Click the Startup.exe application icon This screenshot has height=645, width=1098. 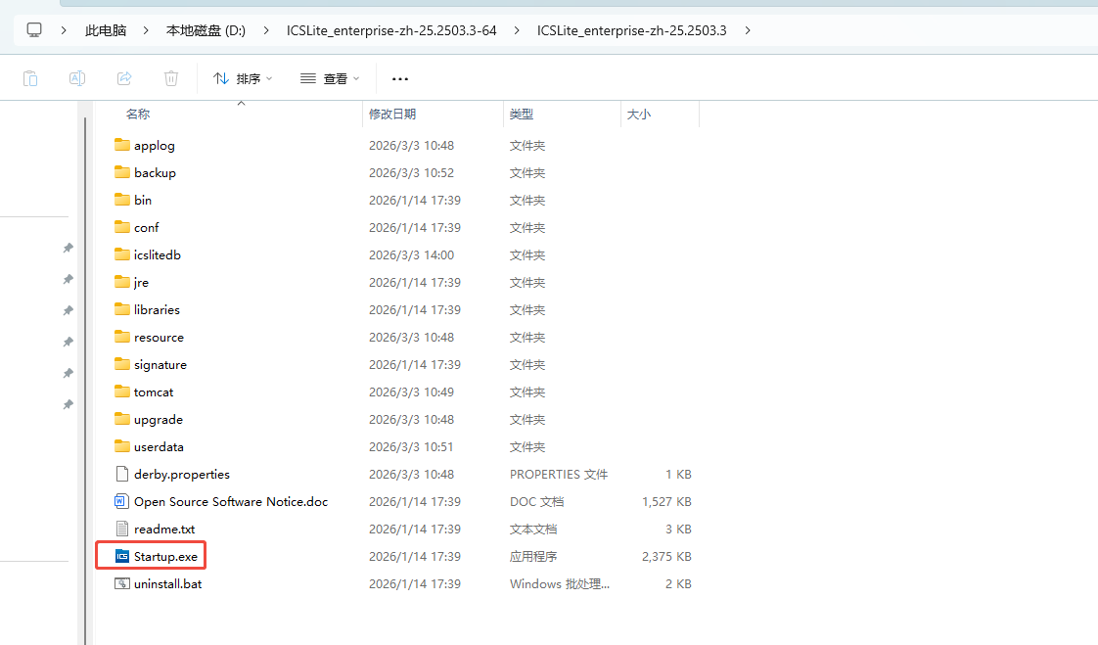point(122,556)
